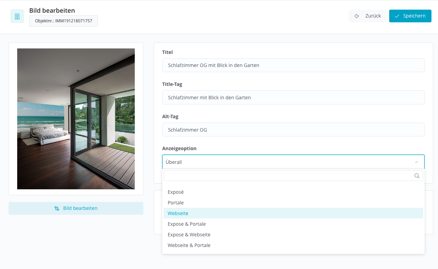Click into the Title-Tag input
This screenshot has height=269, width=438.
[x=293, y=98]
